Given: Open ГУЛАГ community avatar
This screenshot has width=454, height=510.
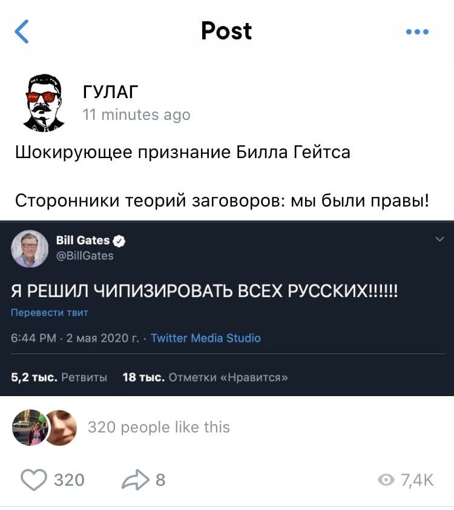Looking at the screenshot, I should tap(44, 103).
